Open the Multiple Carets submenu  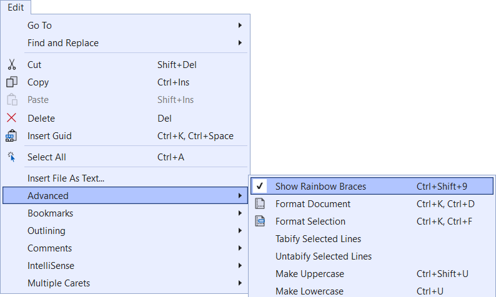click(x=59, y=283)
